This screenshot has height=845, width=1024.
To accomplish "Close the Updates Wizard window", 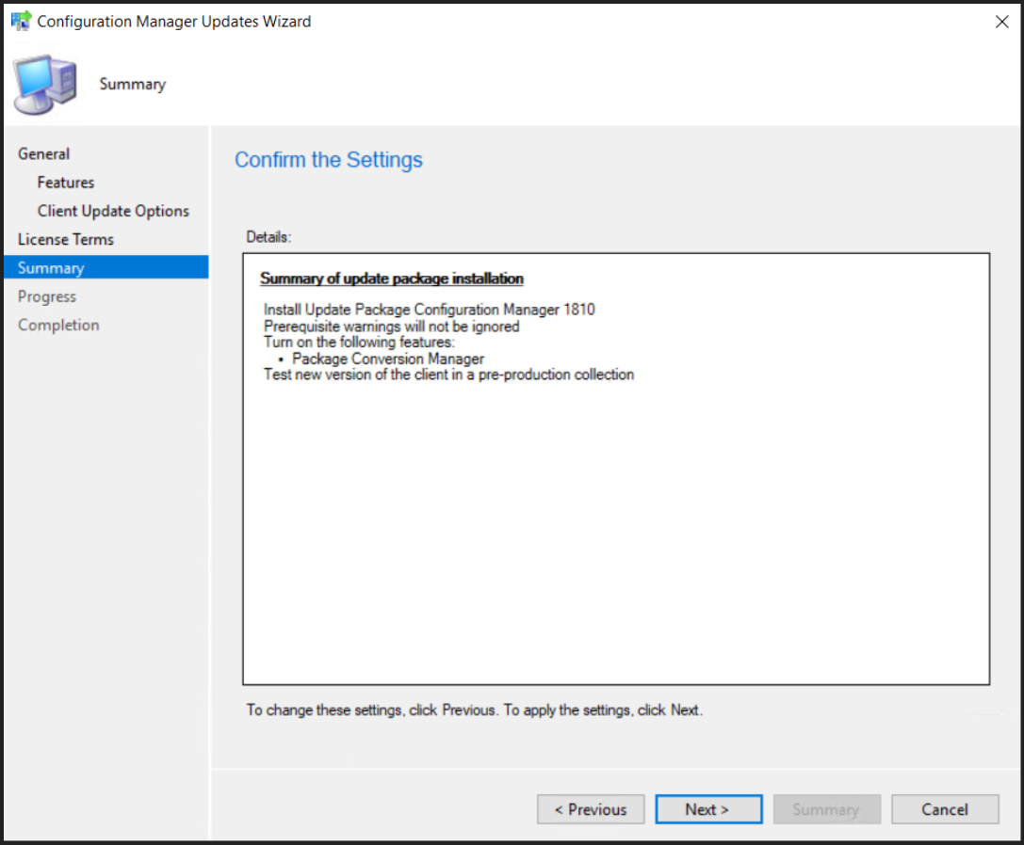I will pos(1001,22).
